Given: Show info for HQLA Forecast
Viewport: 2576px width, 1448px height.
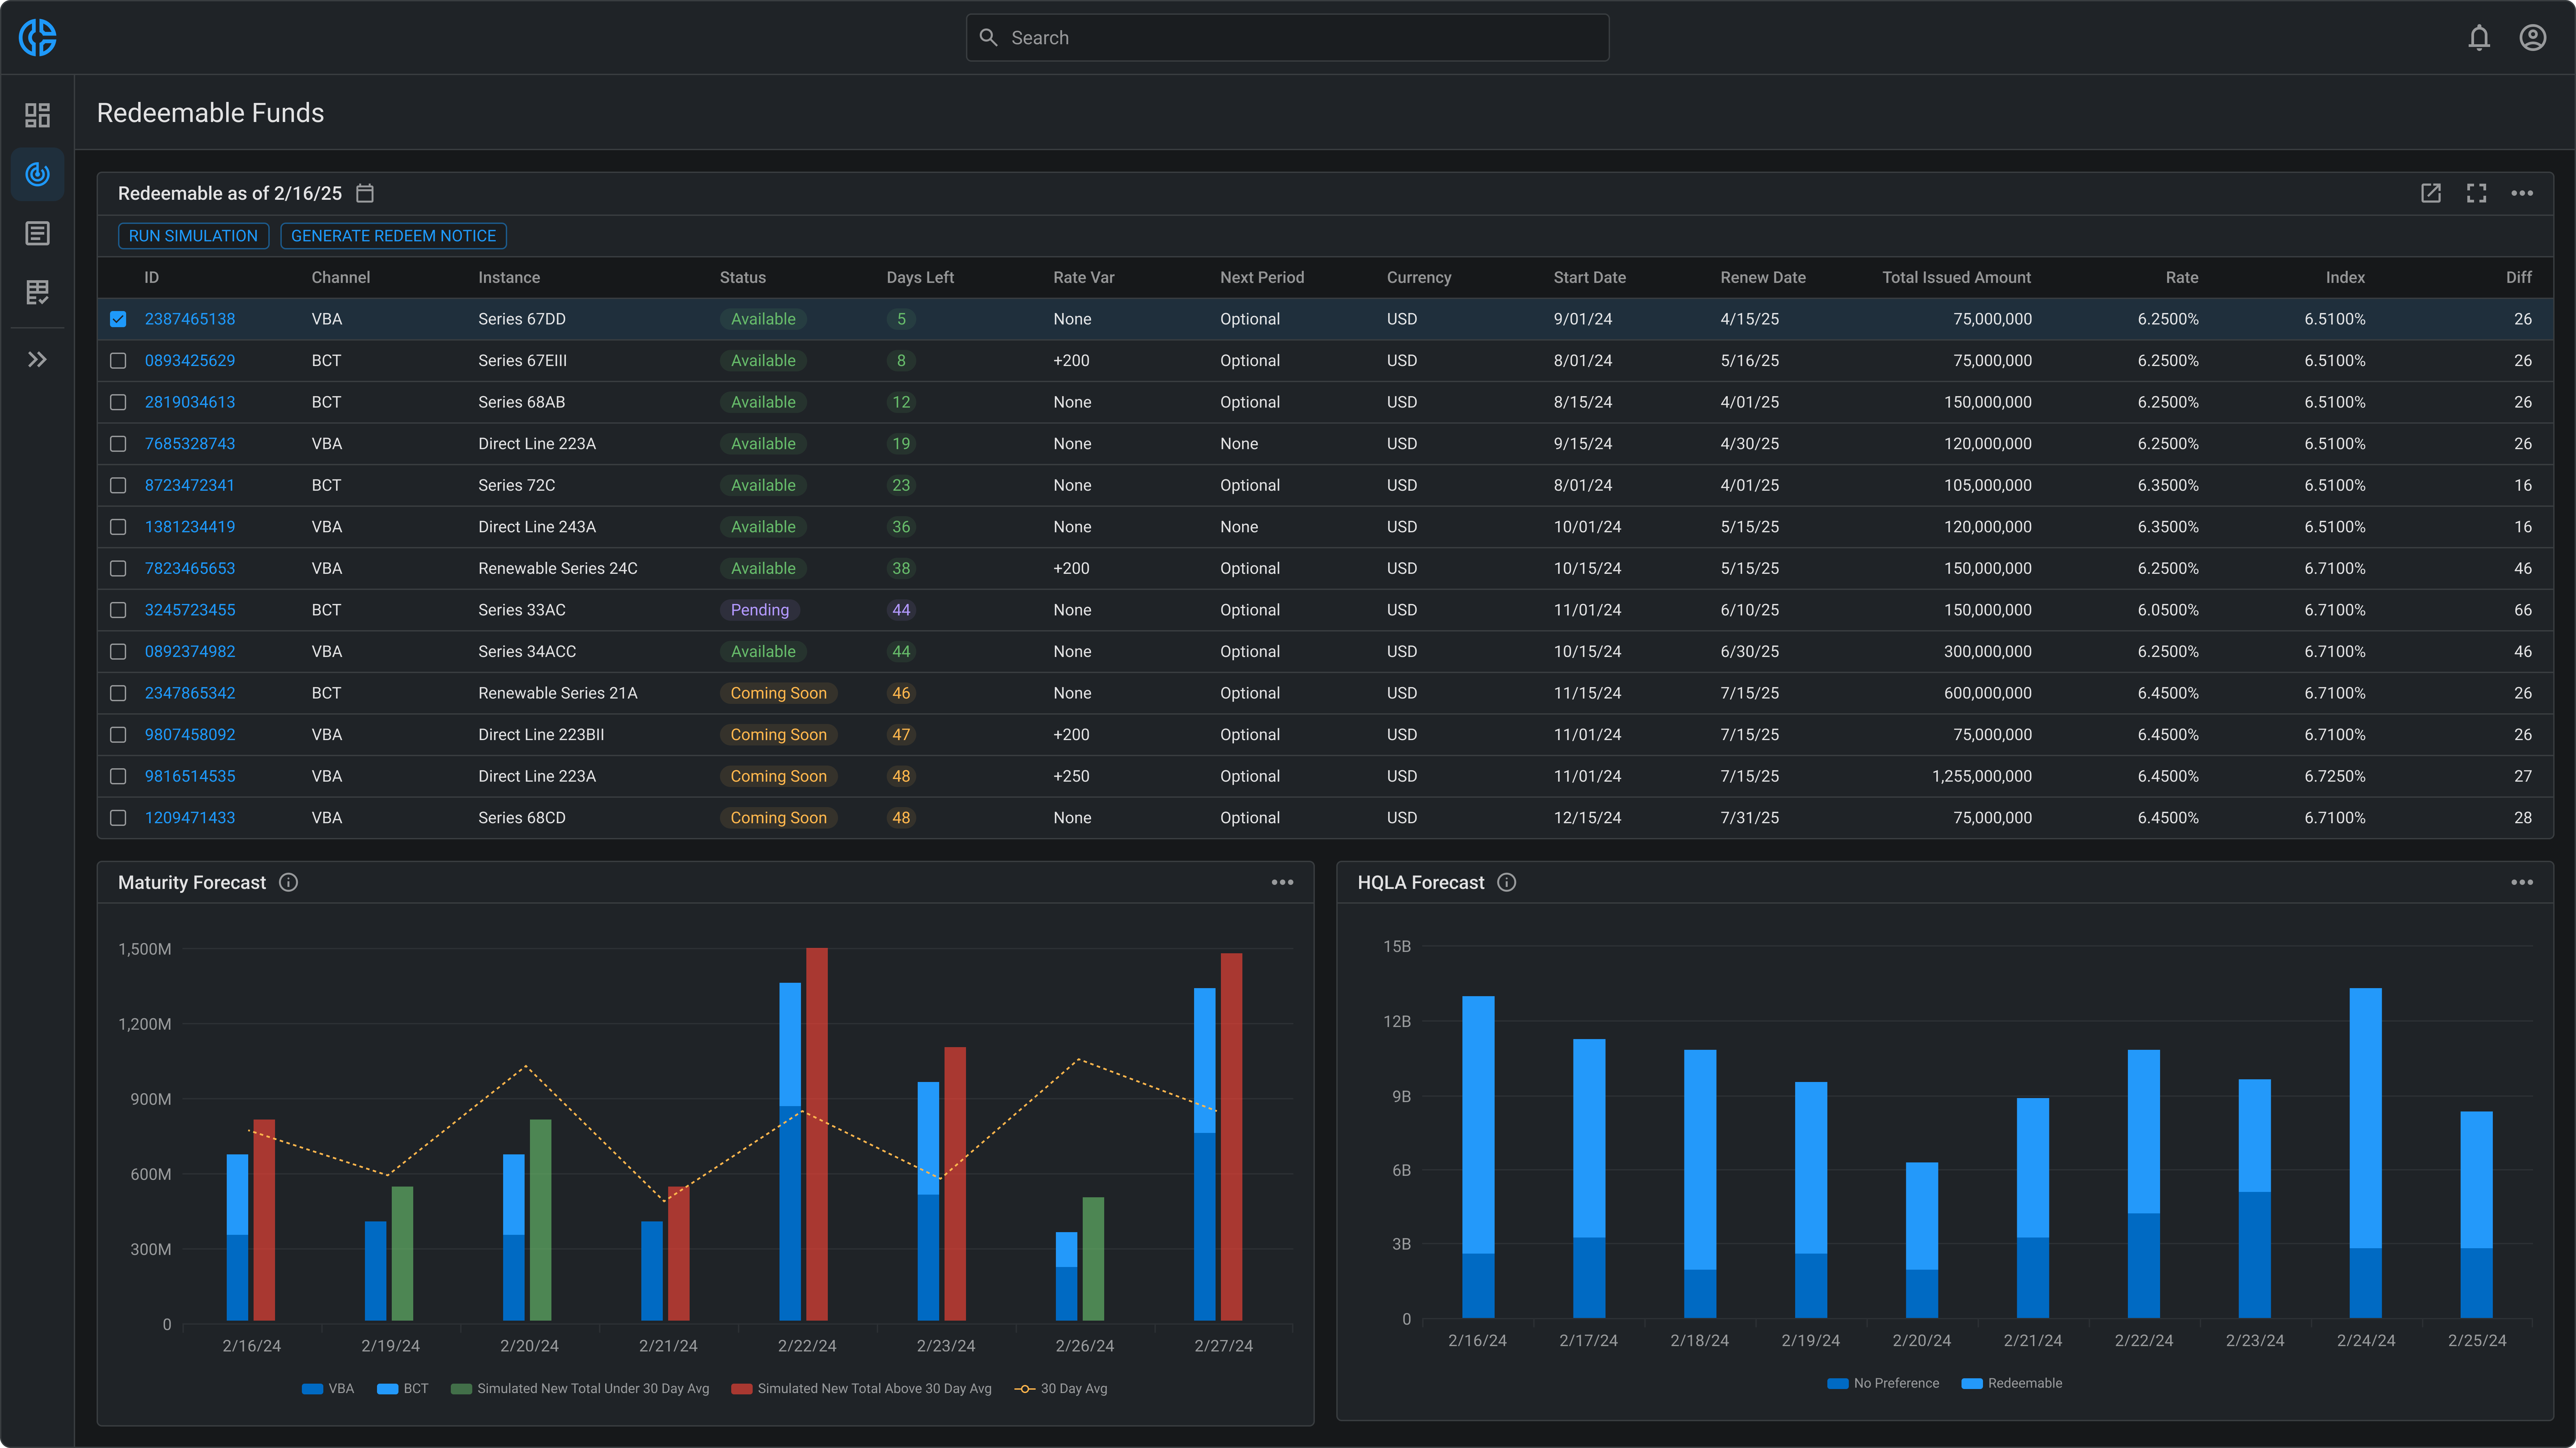Looking at the screenshot, I should pyautogui.click(x=1506, y=883).
